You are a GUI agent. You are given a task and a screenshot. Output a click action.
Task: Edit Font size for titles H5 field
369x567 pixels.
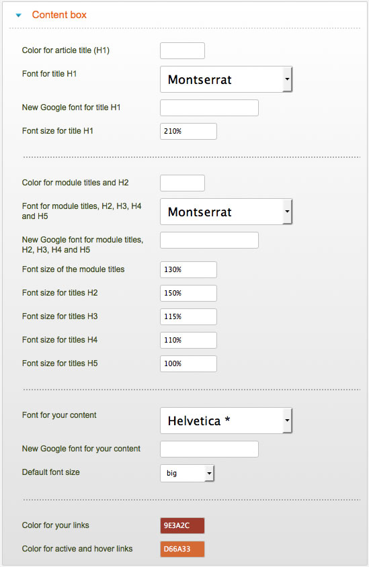pos(188,363)
